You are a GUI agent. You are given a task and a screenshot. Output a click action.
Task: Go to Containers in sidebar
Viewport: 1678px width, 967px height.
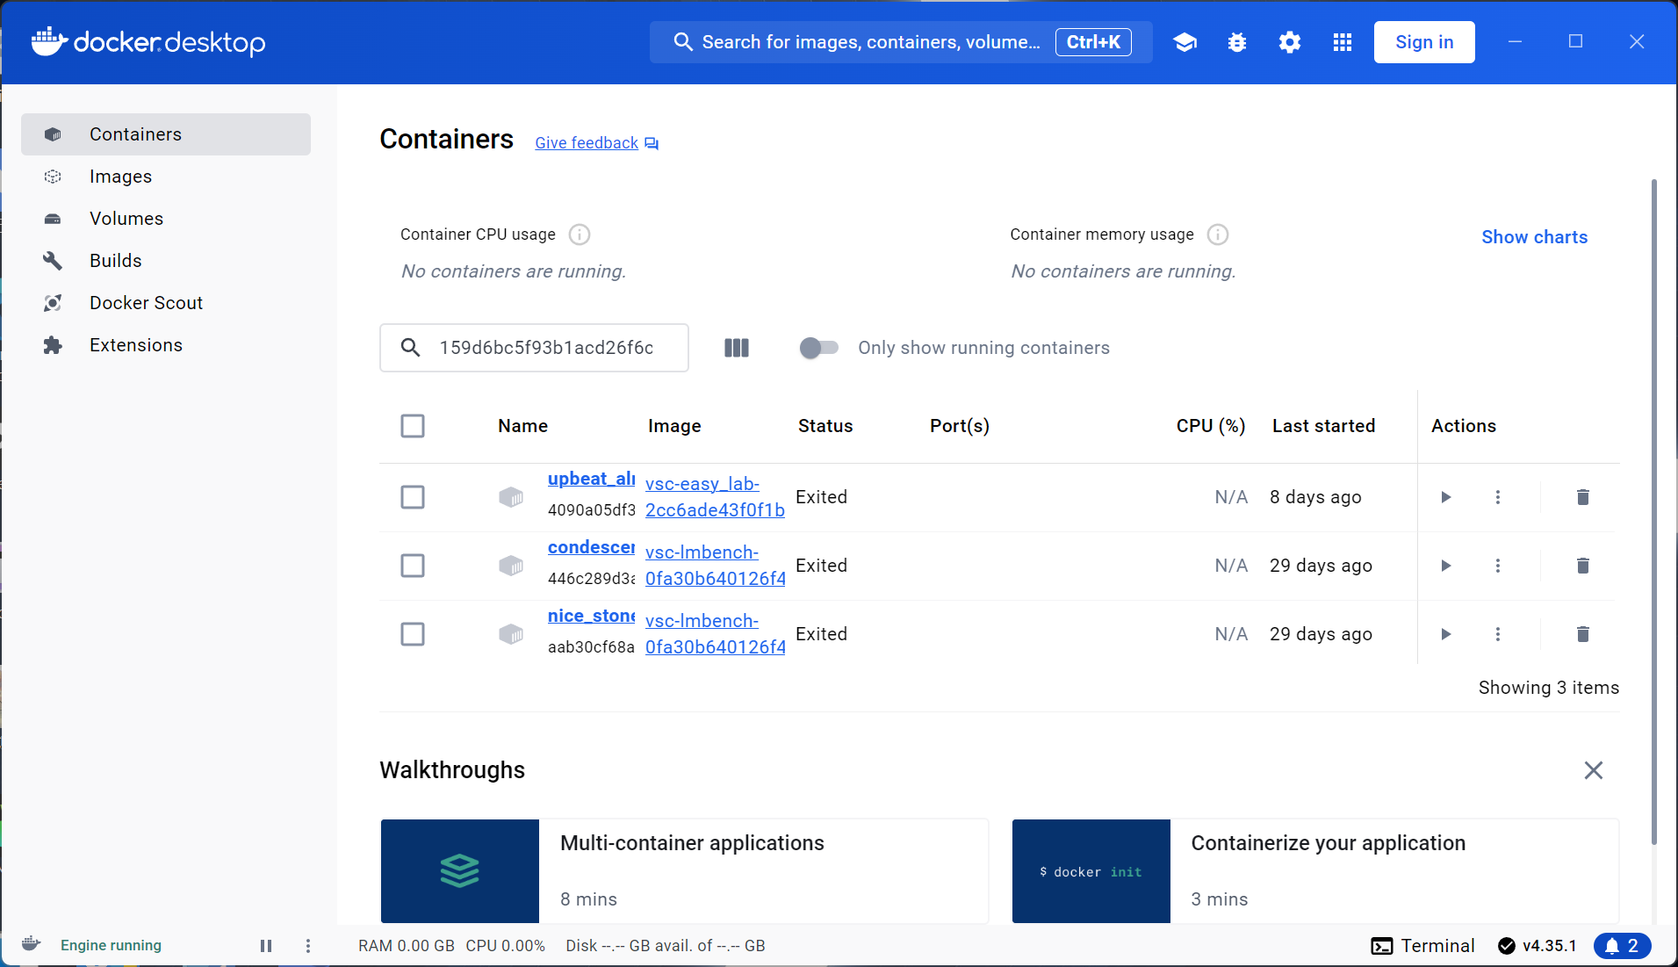coord(166,134)
